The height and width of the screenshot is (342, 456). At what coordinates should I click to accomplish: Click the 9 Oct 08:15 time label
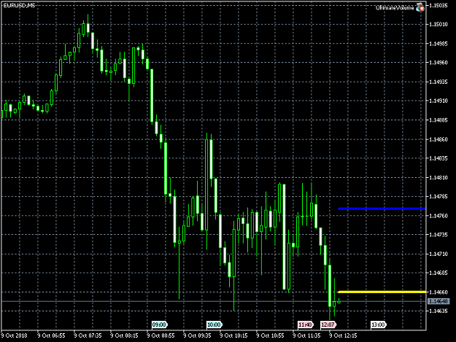pos(125,335)
